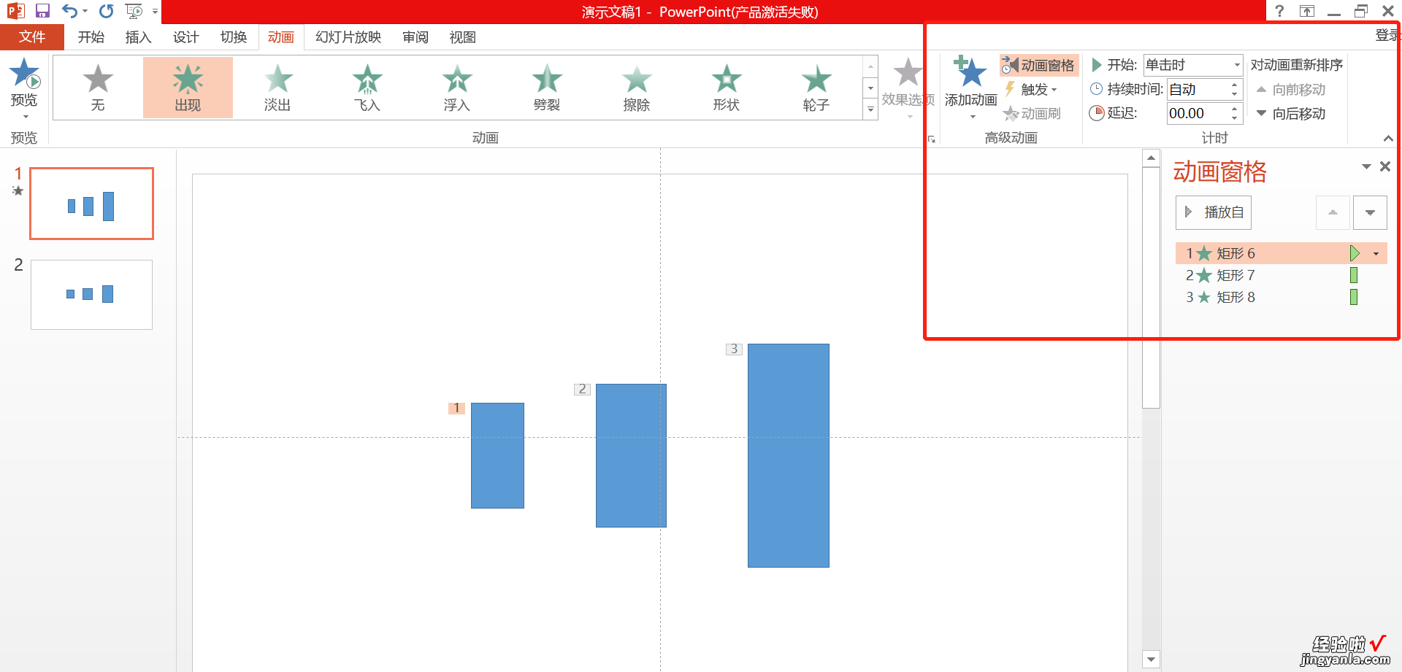Switch to the 插入 ribbon tab
1402x672 pixels.
coord(138,37)
